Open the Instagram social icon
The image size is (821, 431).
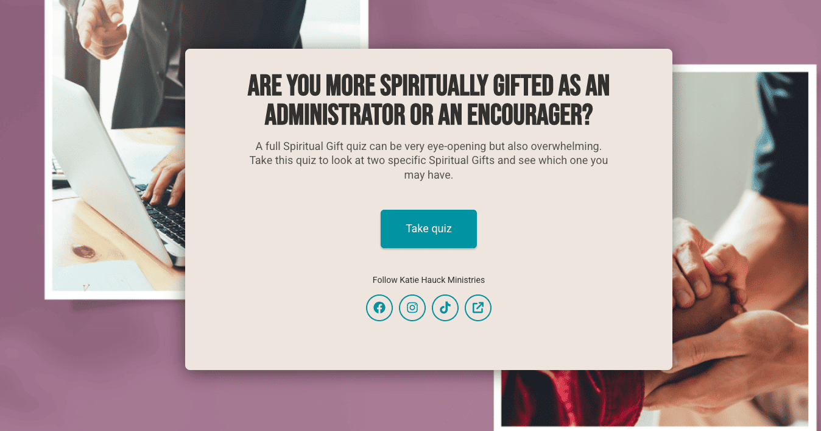412,308
